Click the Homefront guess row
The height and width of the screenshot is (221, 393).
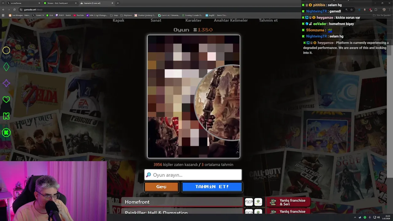(182, 202)
